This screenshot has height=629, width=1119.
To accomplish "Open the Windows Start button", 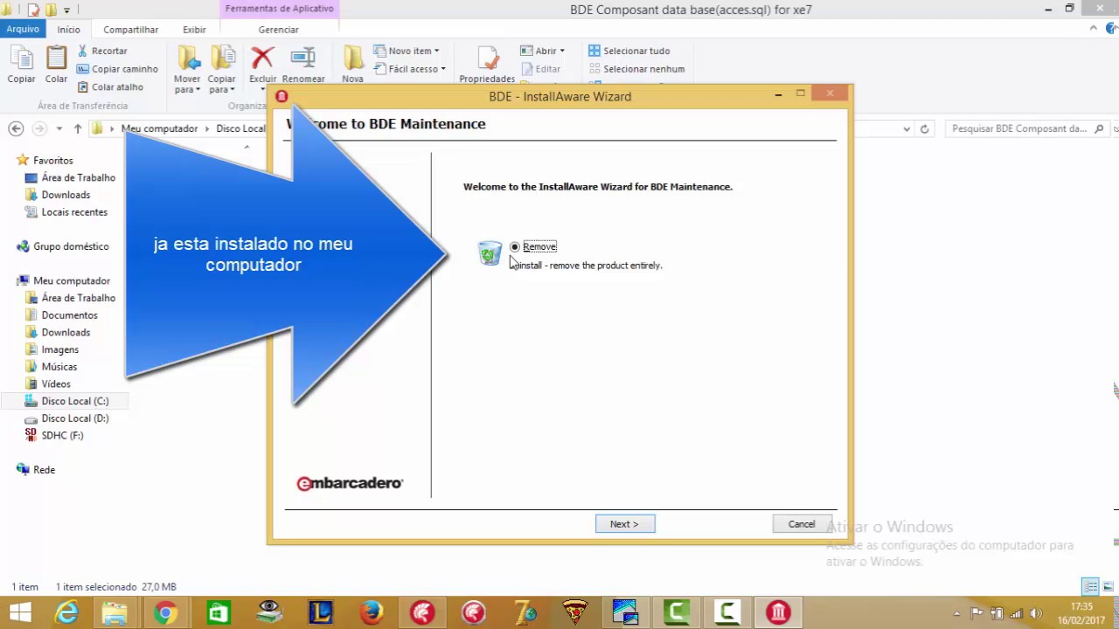I will point(20,612).
